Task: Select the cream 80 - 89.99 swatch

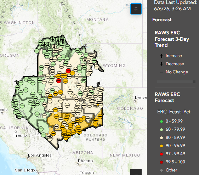Action: click(x=161, y=138)
